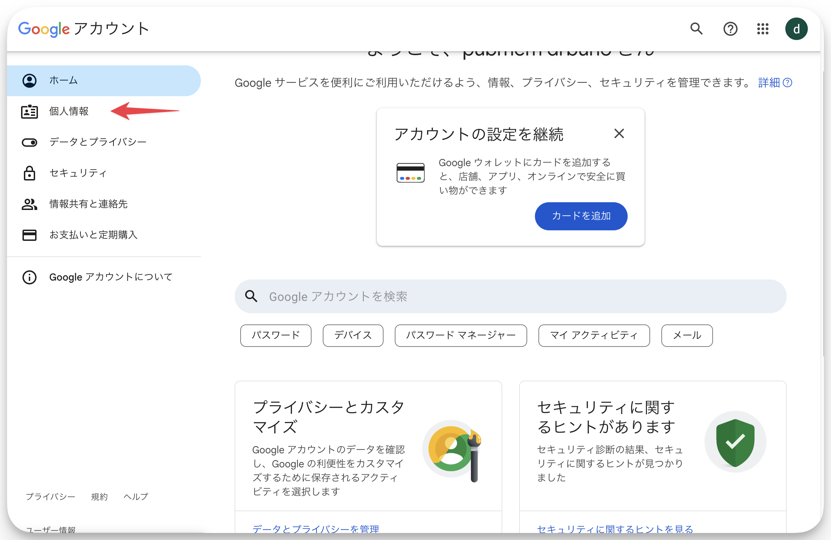The image size is (831, 540).
Task: Click the パスワード chip
Action: coord(276,335)
